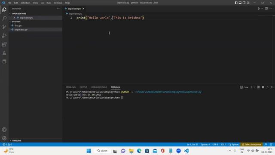Select seperator.py in PYTHON folder tree
275x155 pixels.
[x=21, y=30]
